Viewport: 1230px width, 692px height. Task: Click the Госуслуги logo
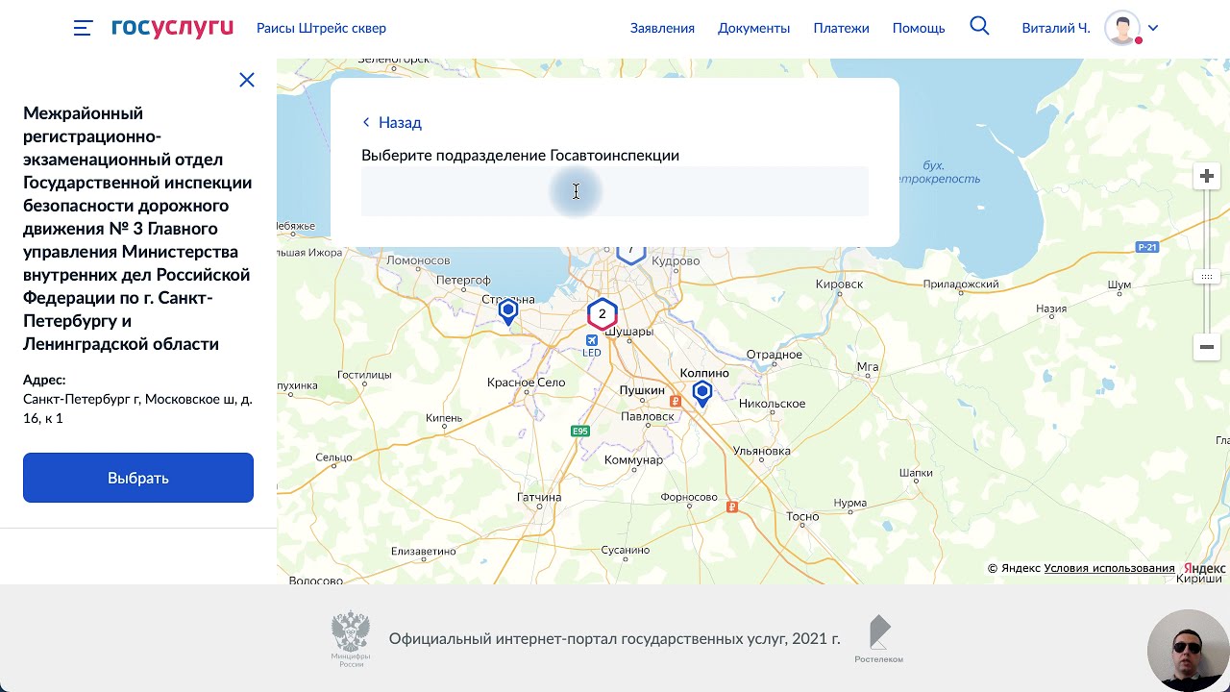click(x=172, y=27)
